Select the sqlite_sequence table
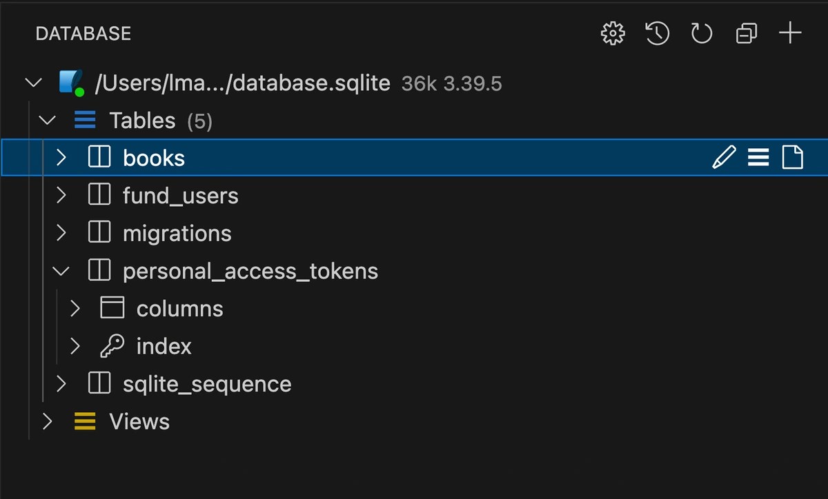The width and height of the screenshot is (828, 499). coord(206,384)
